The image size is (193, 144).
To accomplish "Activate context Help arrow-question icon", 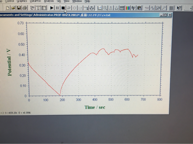I will pos(179,8).
